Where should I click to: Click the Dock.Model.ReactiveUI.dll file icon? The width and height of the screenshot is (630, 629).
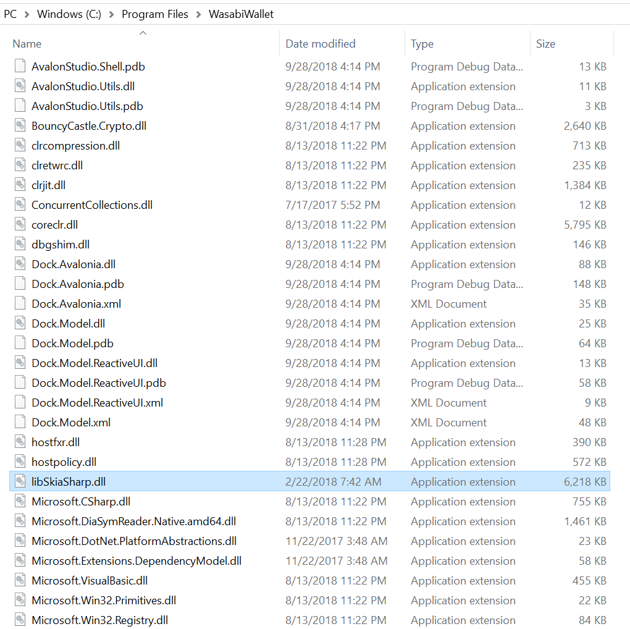pos(20,363)
